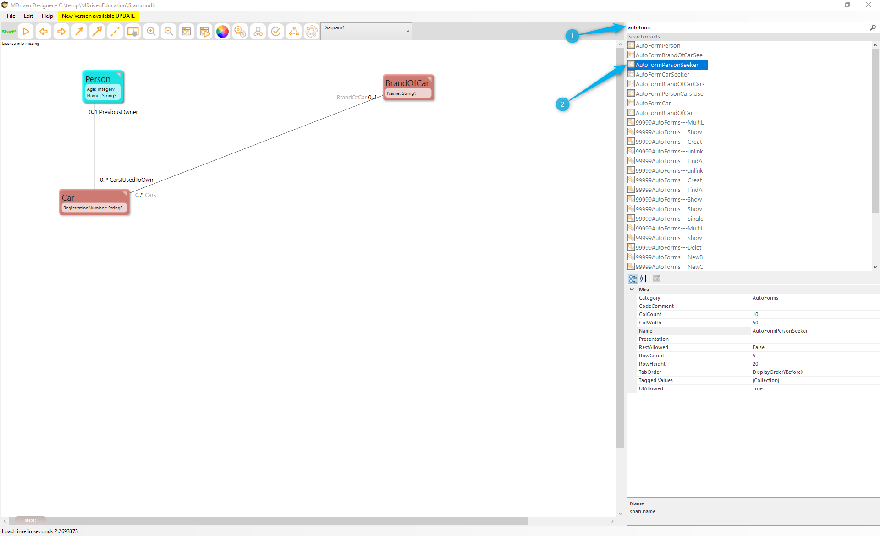Click the navigate back arrow icon
The height and width of the screenshot is (536, 880).
coord(44,32)
